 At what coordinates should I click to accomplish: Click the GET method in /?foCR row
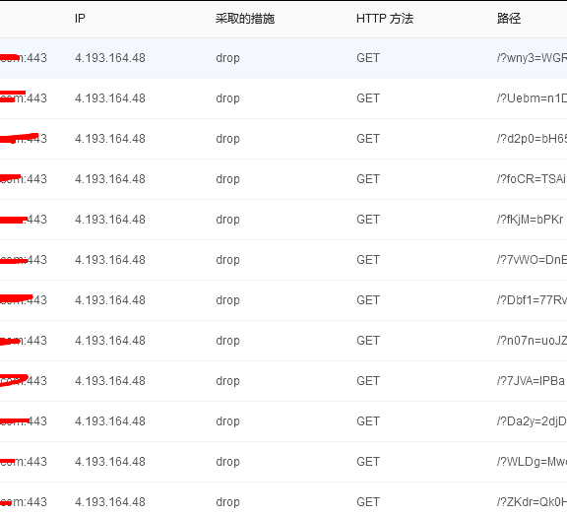tap(368, 179)
